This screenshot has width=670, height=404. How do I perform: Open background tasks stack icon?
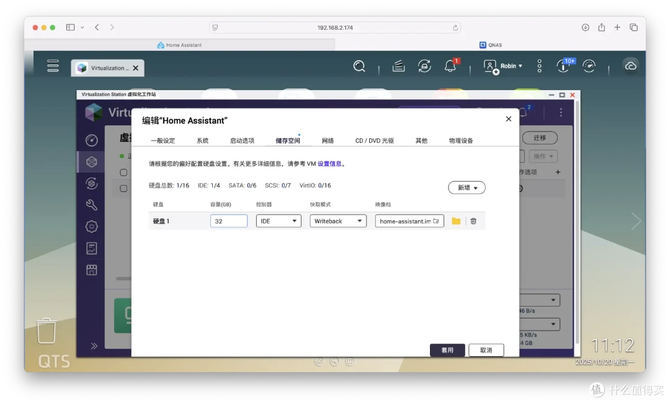point(398,66)
